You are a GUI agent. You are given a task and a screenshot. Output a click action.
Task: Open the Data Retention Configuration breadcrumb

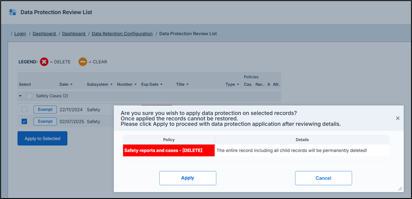[122, 34]
